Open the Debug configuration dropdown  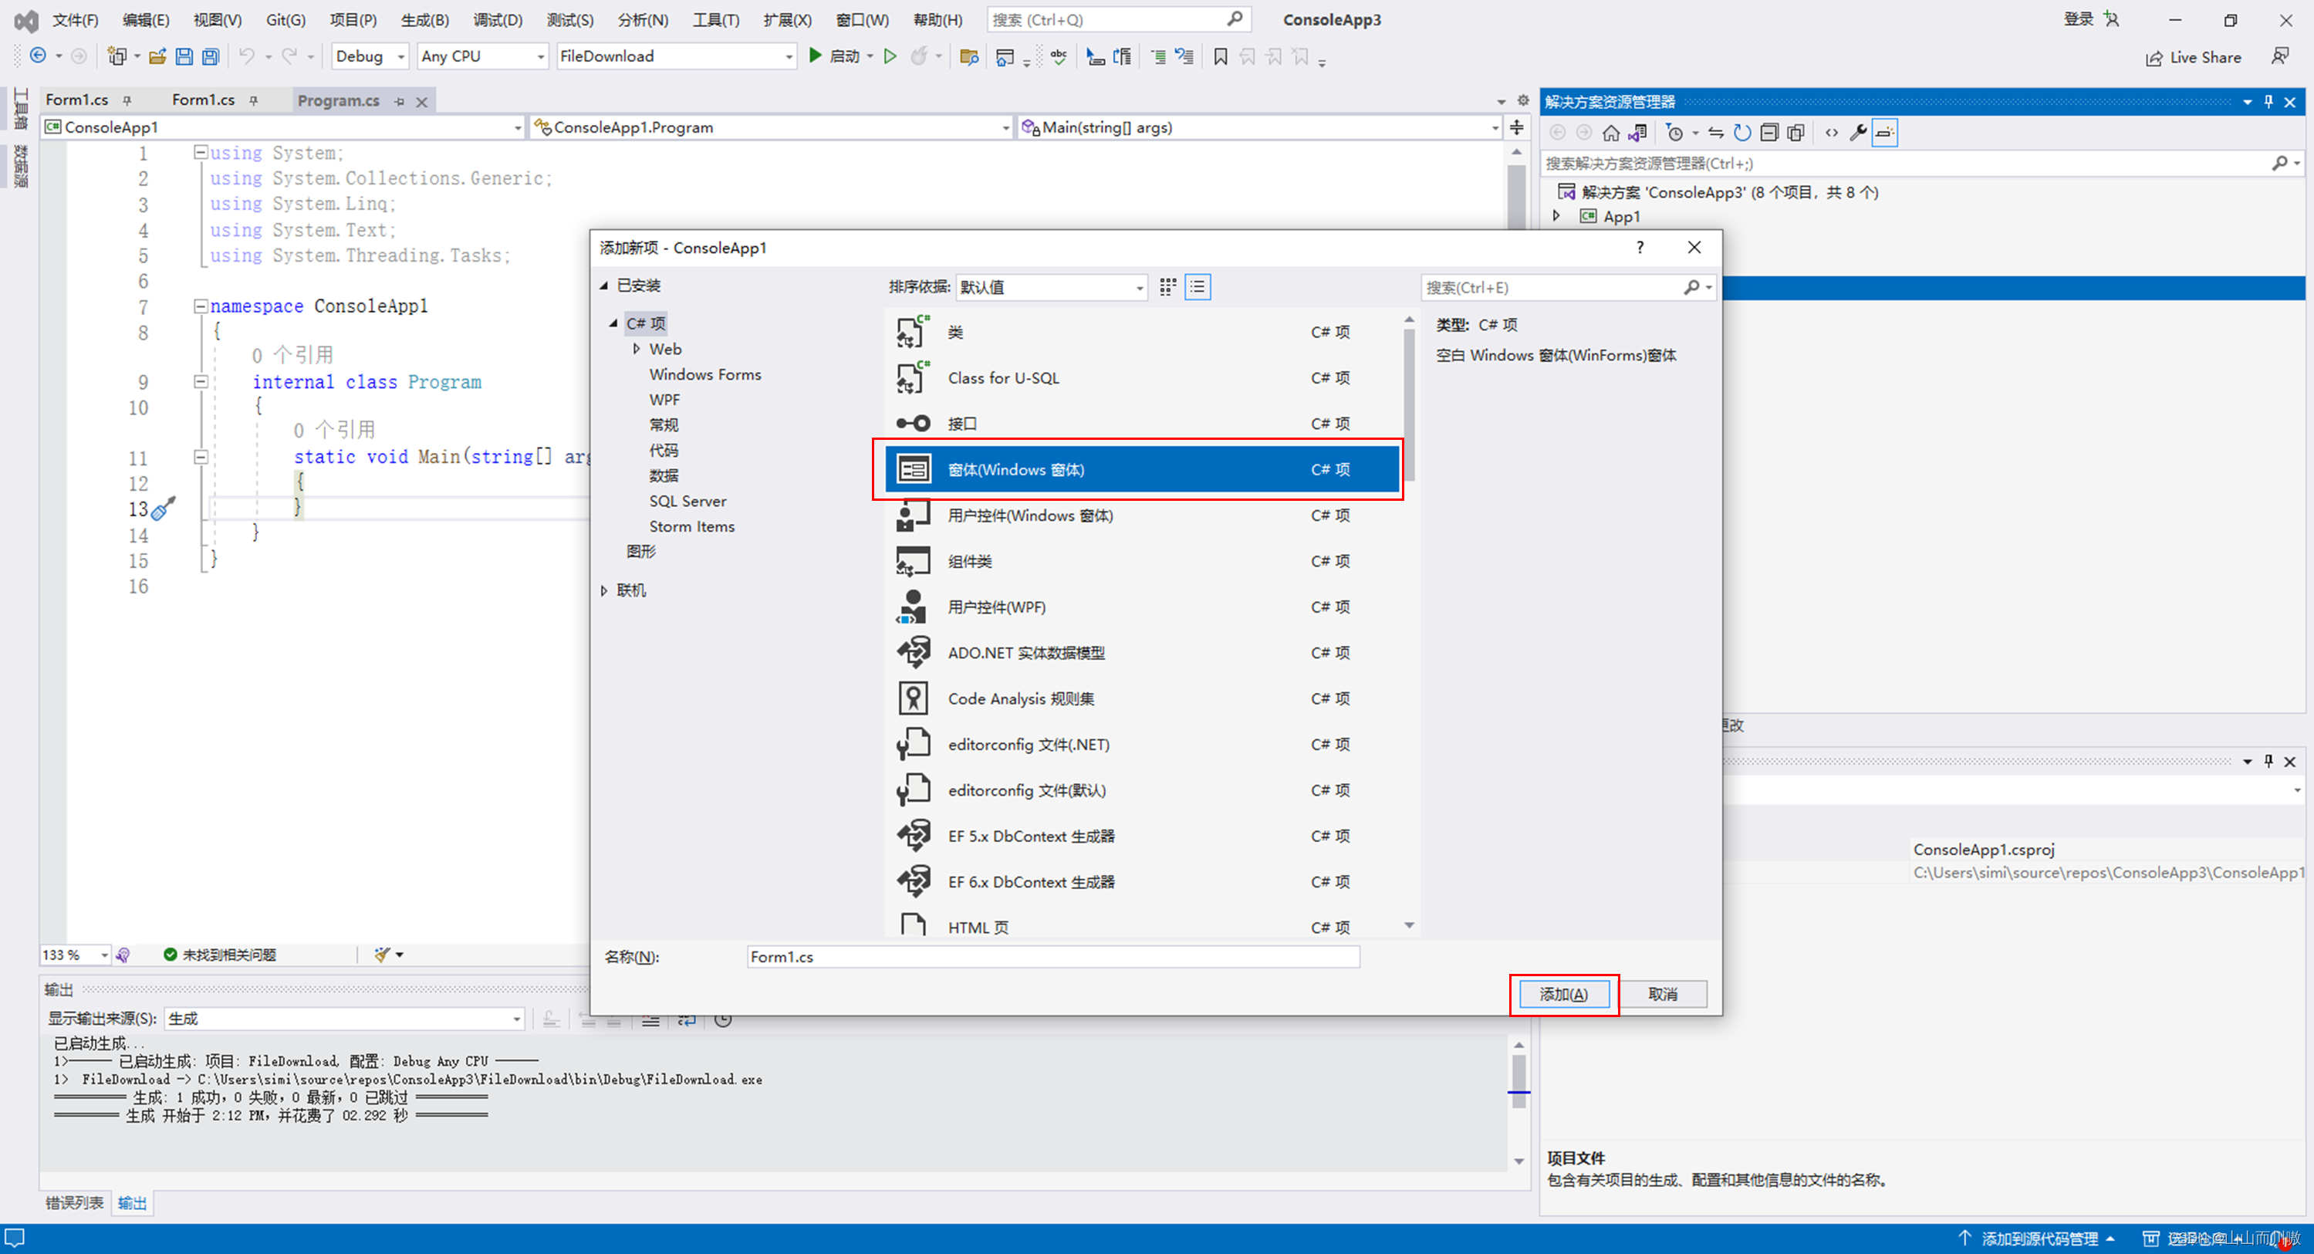[x=400, y=56]
